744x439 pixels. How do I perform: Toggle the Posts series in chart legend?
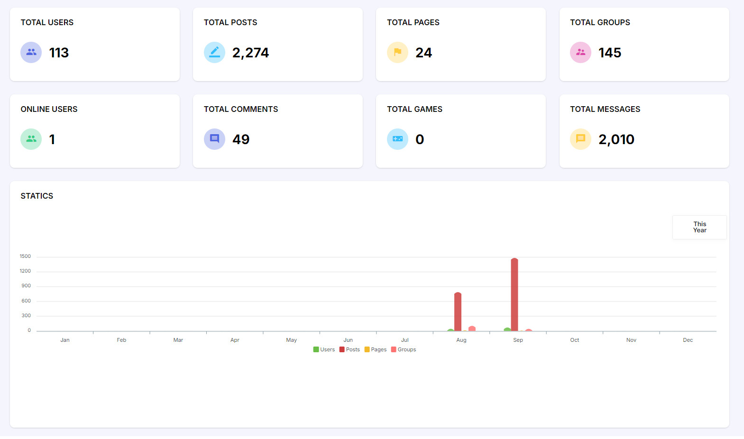(x=349, y=349)
